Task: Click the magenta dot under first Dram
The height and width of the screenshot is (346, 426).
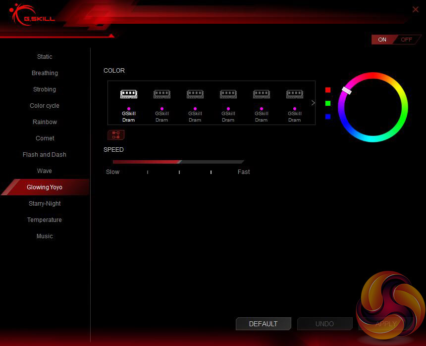Action: (x=129, y=109)
